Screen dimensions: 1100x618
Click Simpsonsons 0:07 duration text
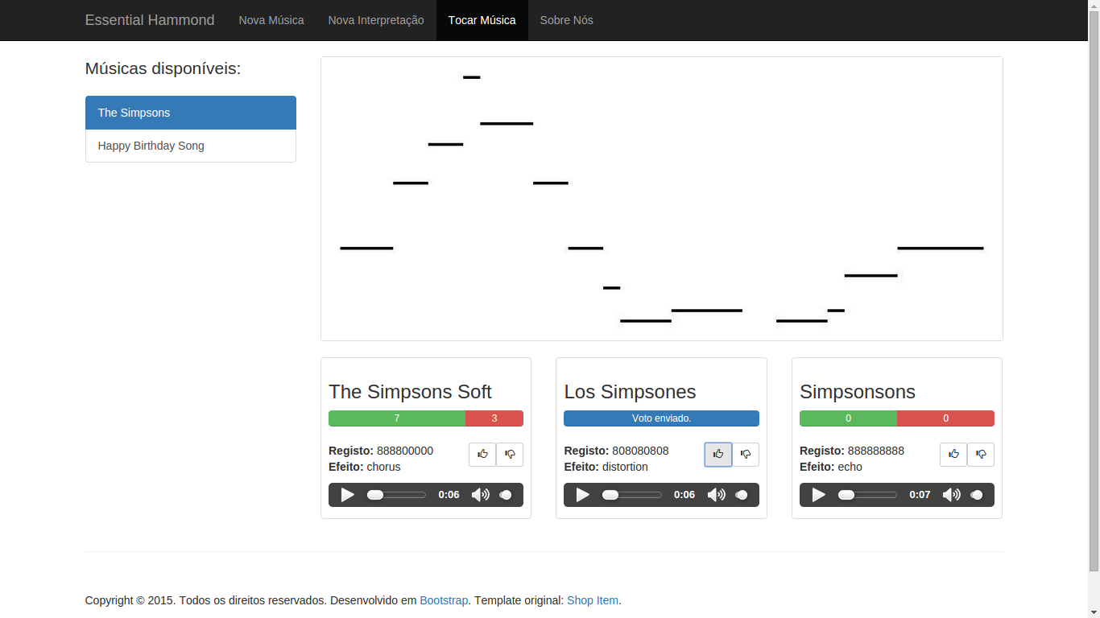click(x=920, y=495)
